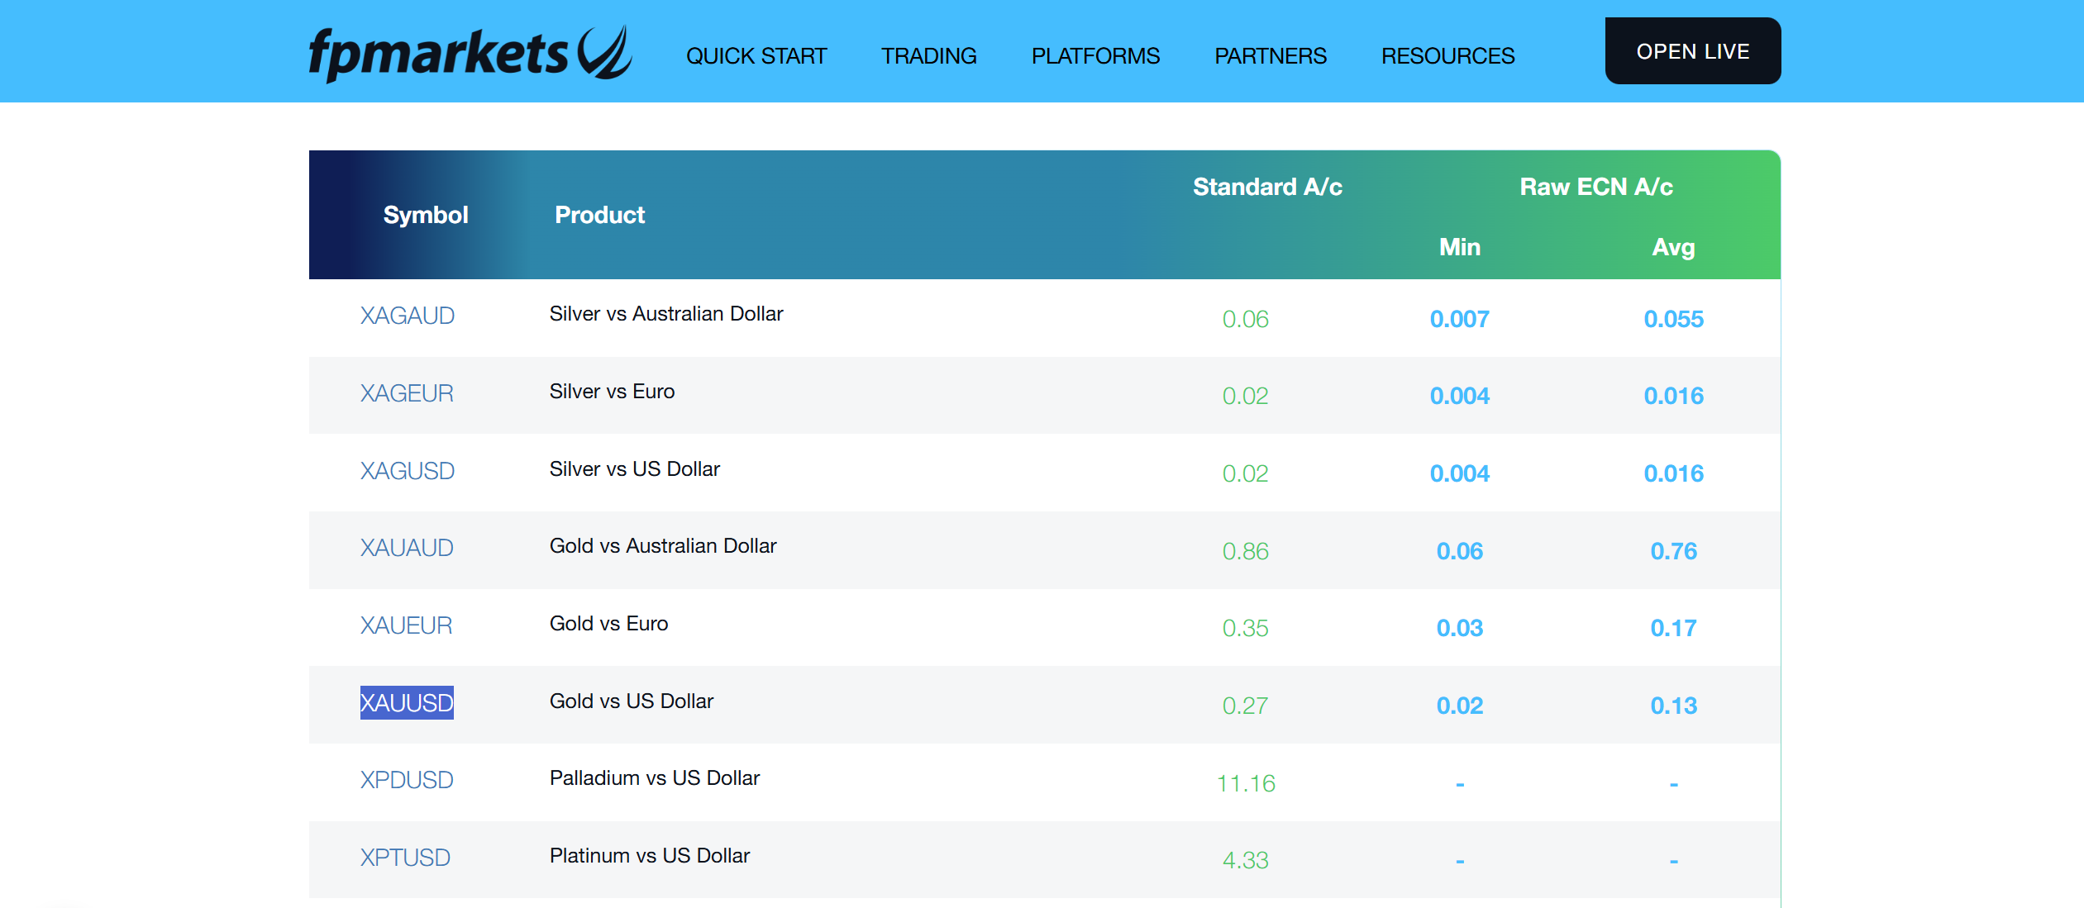Open the TRADING menu
2084x908 pixels.
tap(929, 56)
